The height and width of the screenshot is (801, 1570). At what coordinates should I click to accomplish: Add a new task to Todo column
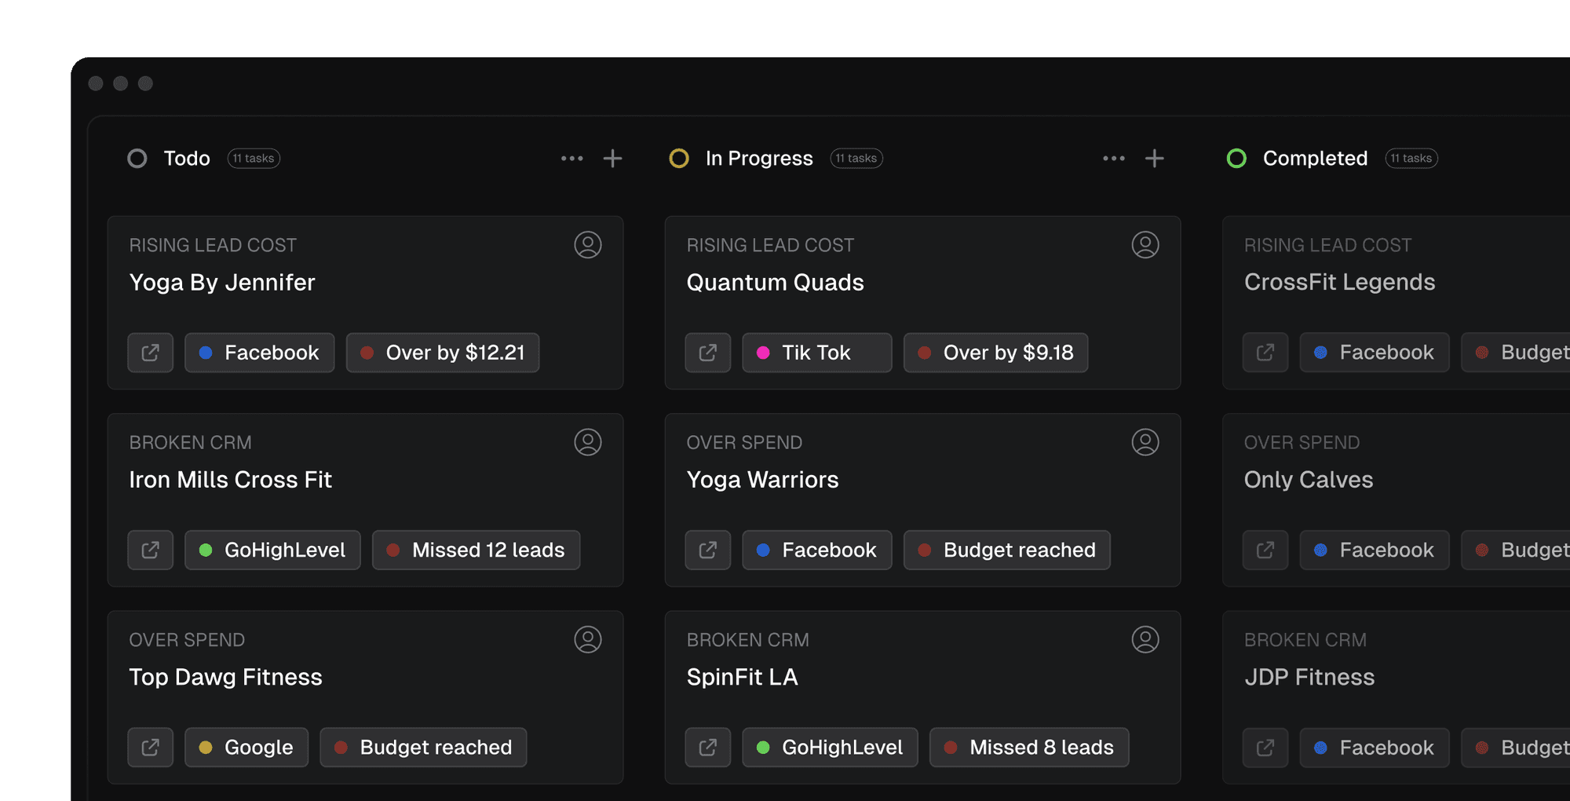(613, 159)
